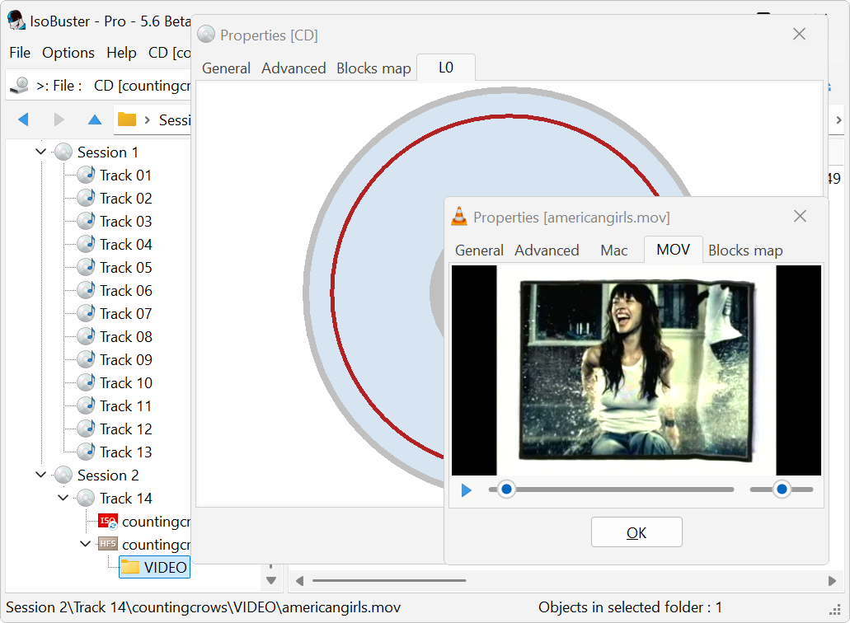Open General tab in americangirls.mov Properties

[x=479, y=251]
